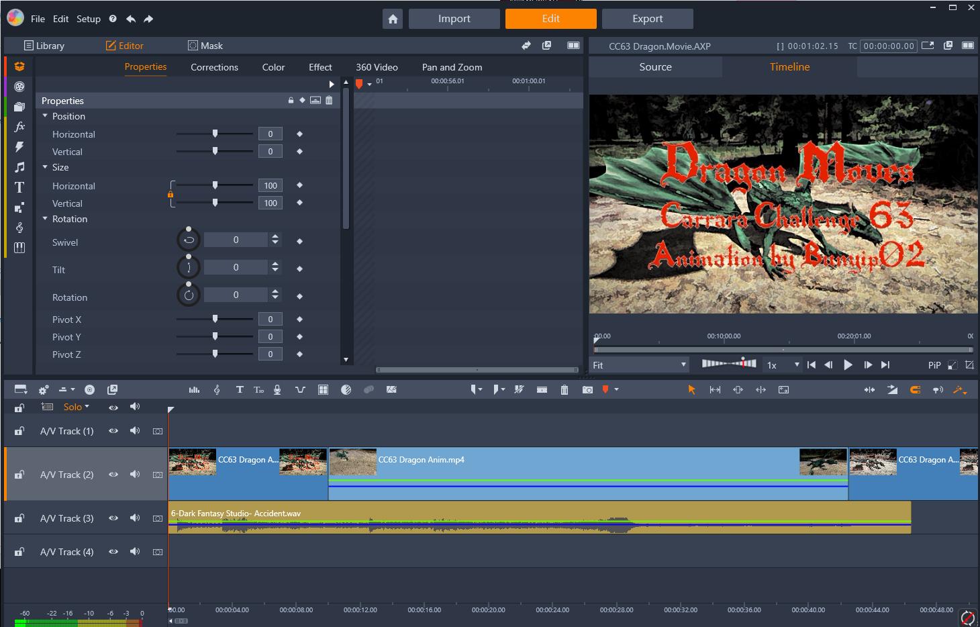Mute audio on A/V Track (3)
This screenshot has width=980, height=627.
[x=135, y=518]
